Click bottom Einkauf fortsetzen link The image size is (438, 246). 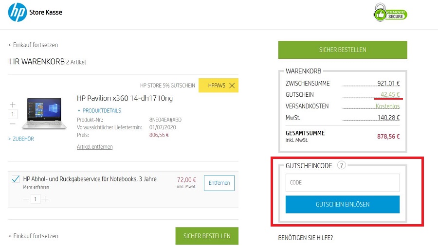pos(33,236)
